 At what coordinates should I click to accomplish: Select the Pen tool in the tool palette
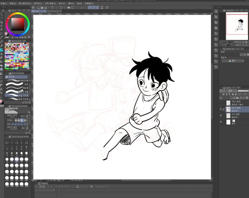pyautogui.click(x=1, y=42)
